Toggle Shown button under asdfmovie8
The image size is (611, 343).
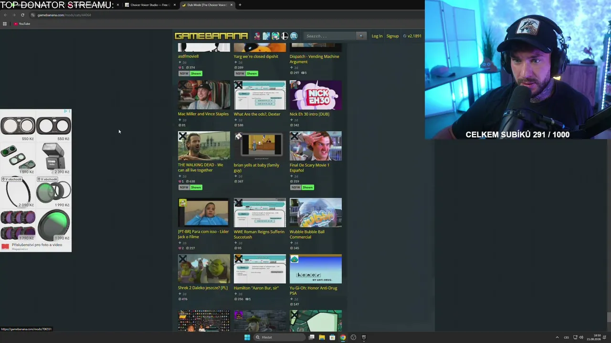tap(196, 73)
